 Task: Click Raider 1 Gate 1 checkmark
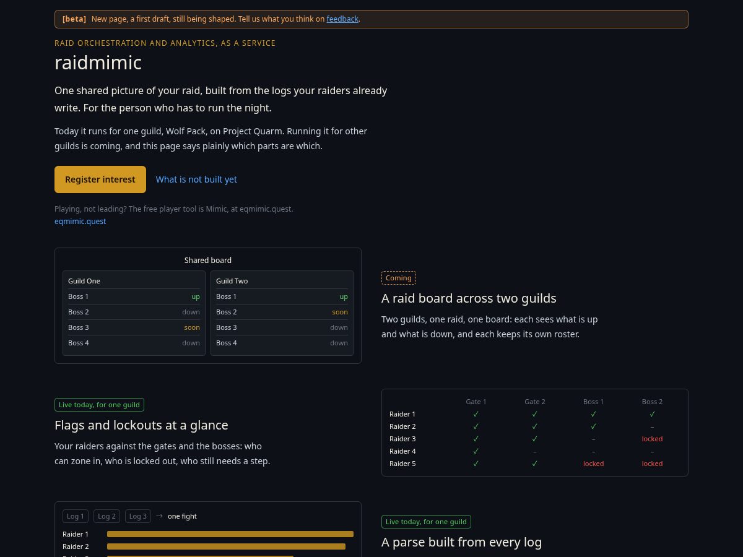click(x=476, y=414)
